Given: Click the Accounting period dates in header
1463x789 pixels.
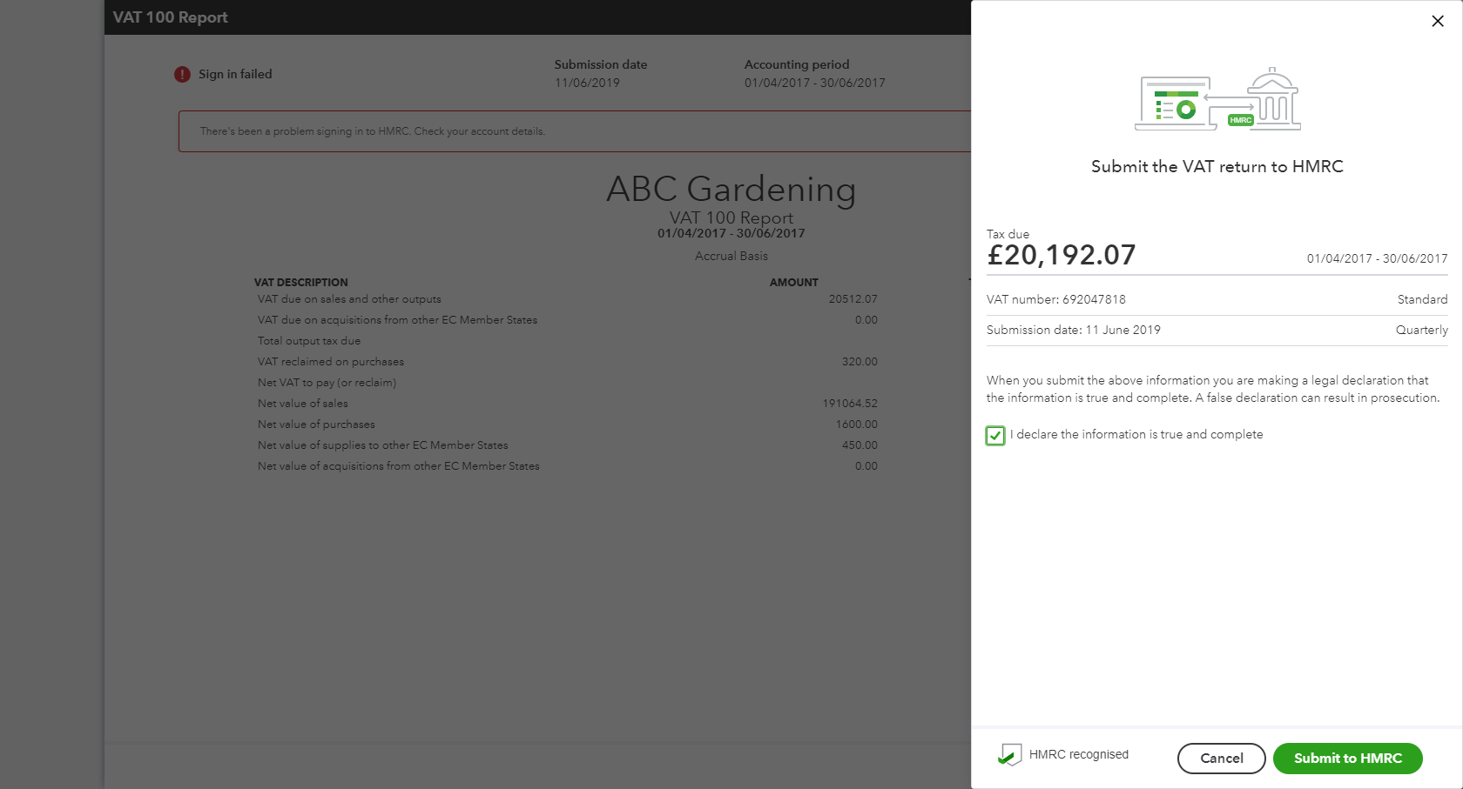Looking at the screenshot, I should pyautogui.click(x=814, y=84).
